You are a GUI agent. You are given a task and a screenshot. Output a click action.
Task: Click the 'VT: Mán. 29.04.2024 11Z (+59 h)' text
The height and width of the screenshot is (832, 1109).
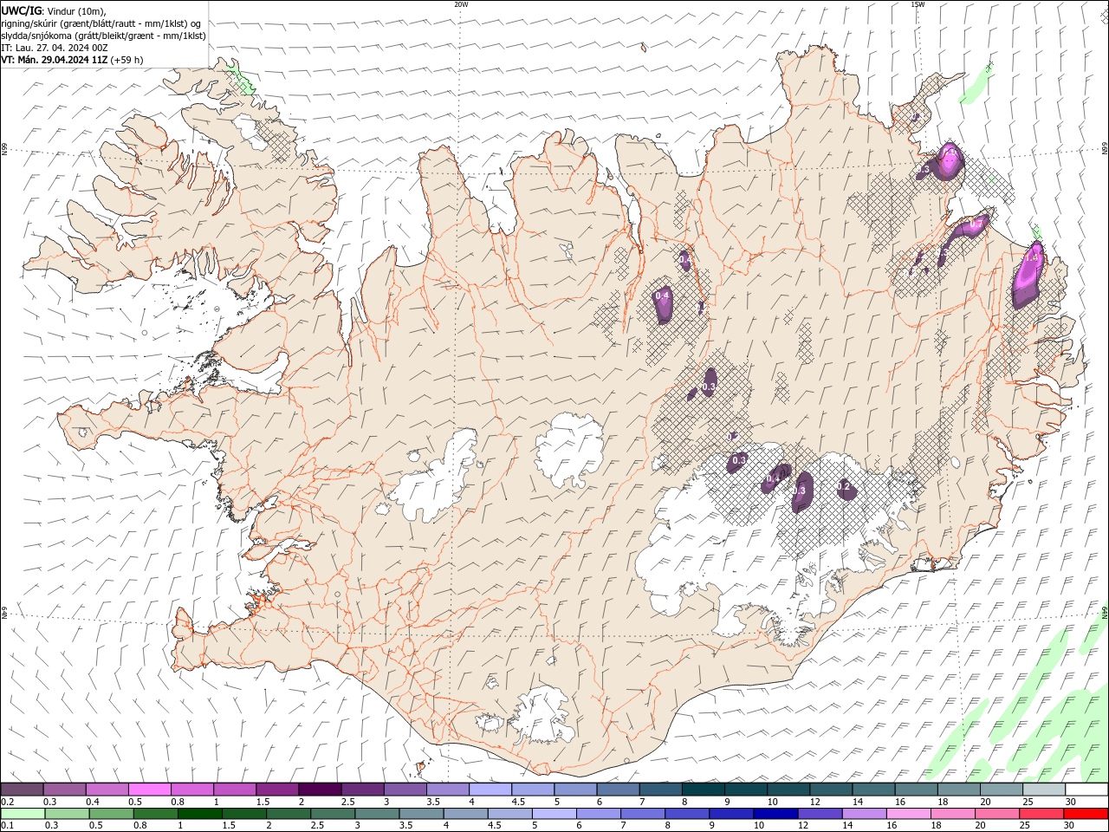click(72, 60)
